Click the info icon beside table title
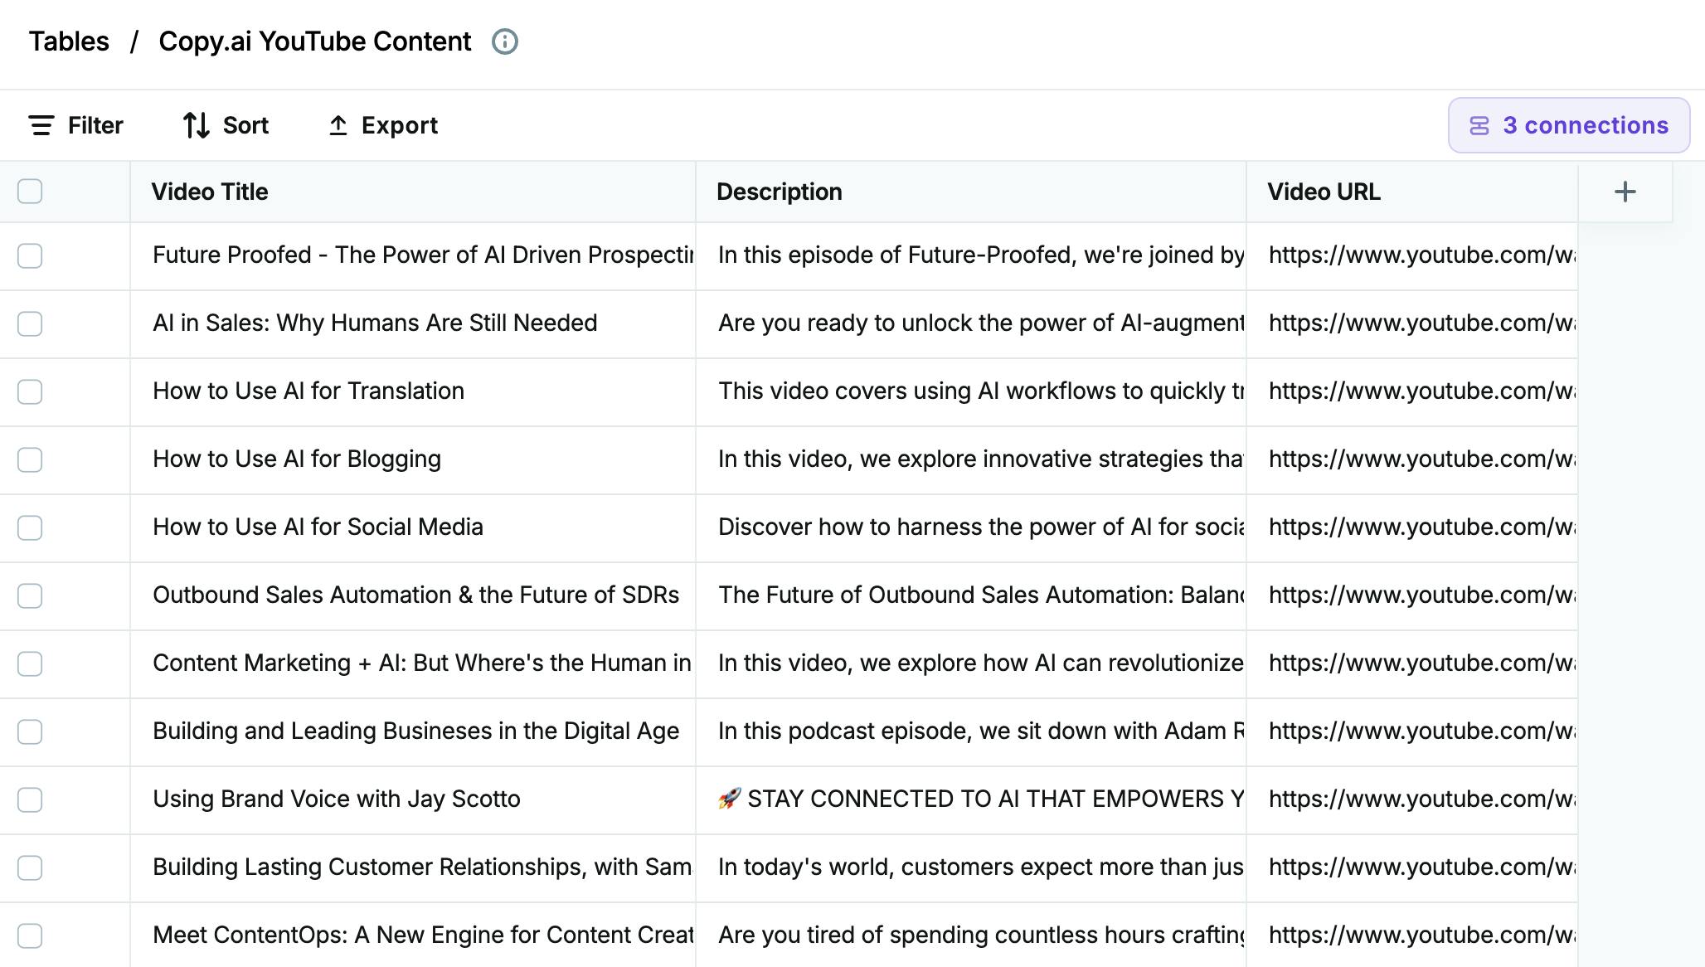1705x967 pixels. click(x=504, y=41)
